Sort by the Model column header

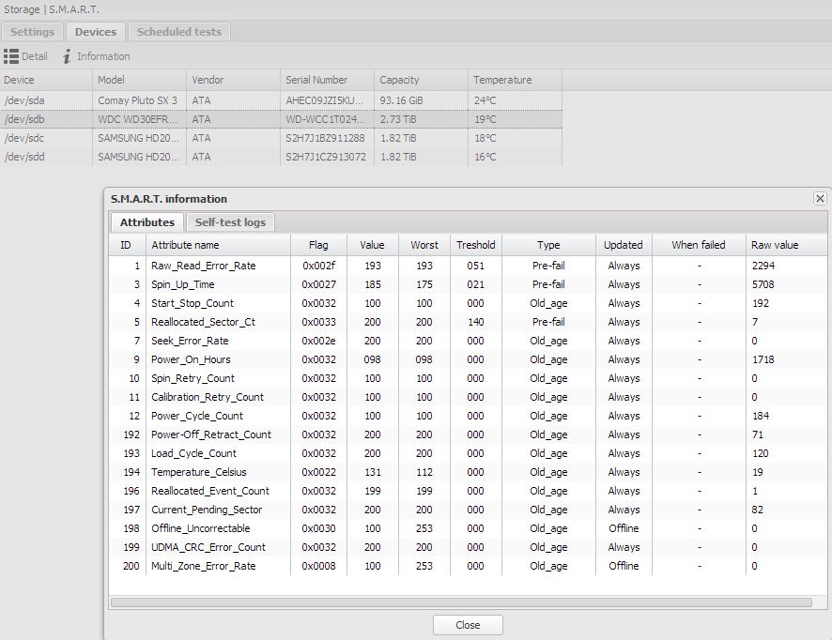click(140, 80)
